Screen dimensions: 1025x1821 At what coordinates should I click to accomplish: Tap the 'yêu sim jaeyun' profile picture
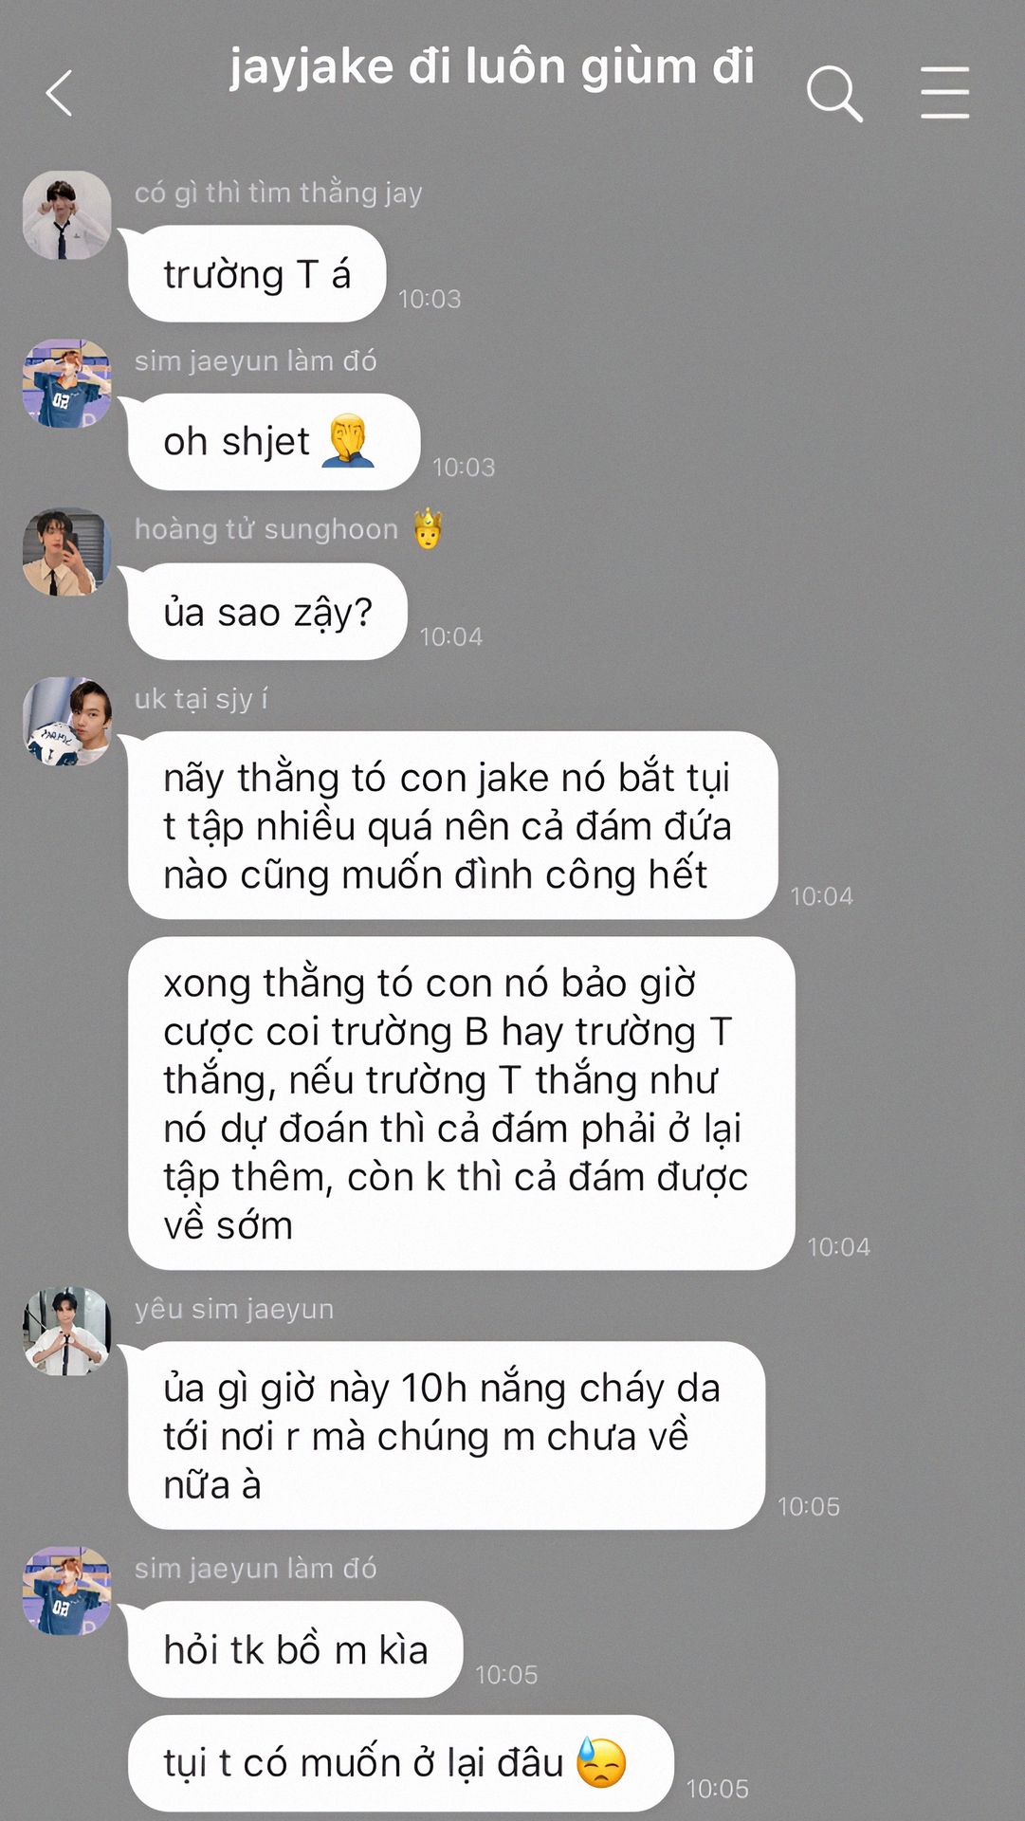(x=66, y=1331)
